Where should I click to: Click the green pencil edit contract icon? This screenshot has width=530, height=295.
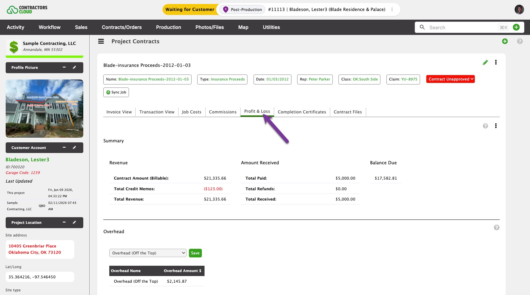(485, 63)
